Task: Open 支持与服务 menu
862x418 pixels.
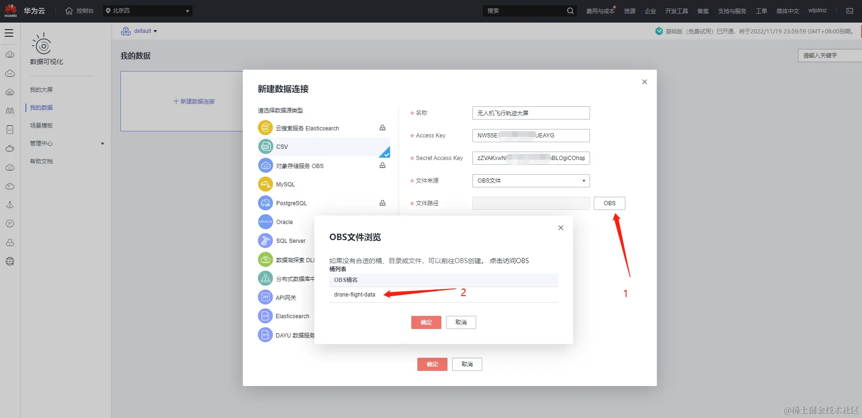Action: click(732, 11)
